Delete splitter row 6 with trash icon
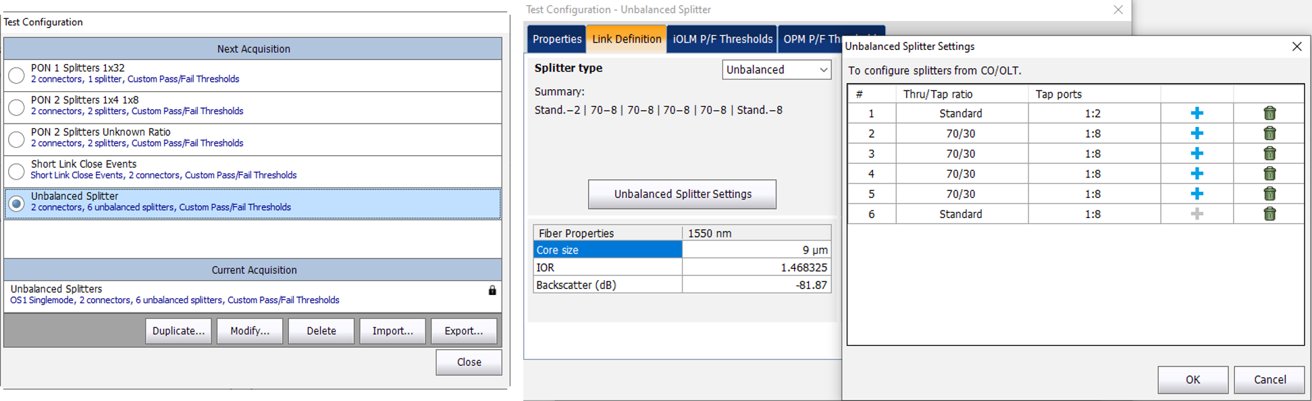 (1269, 214)
